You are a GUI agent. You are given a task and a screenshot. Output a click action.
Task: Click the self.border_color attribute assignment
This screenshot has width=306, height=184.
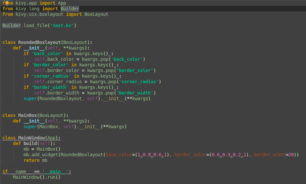coord(57,70)
